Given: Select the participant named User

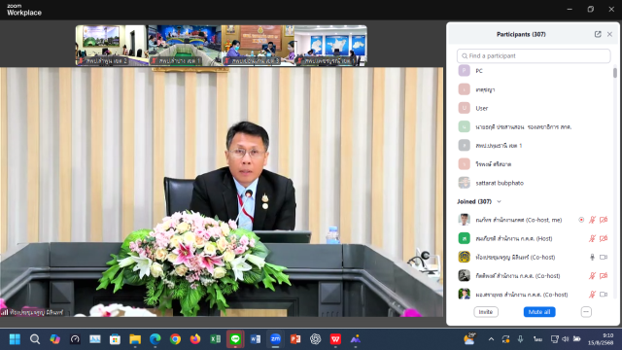Looking at the screenshot, I should (534, 108).
